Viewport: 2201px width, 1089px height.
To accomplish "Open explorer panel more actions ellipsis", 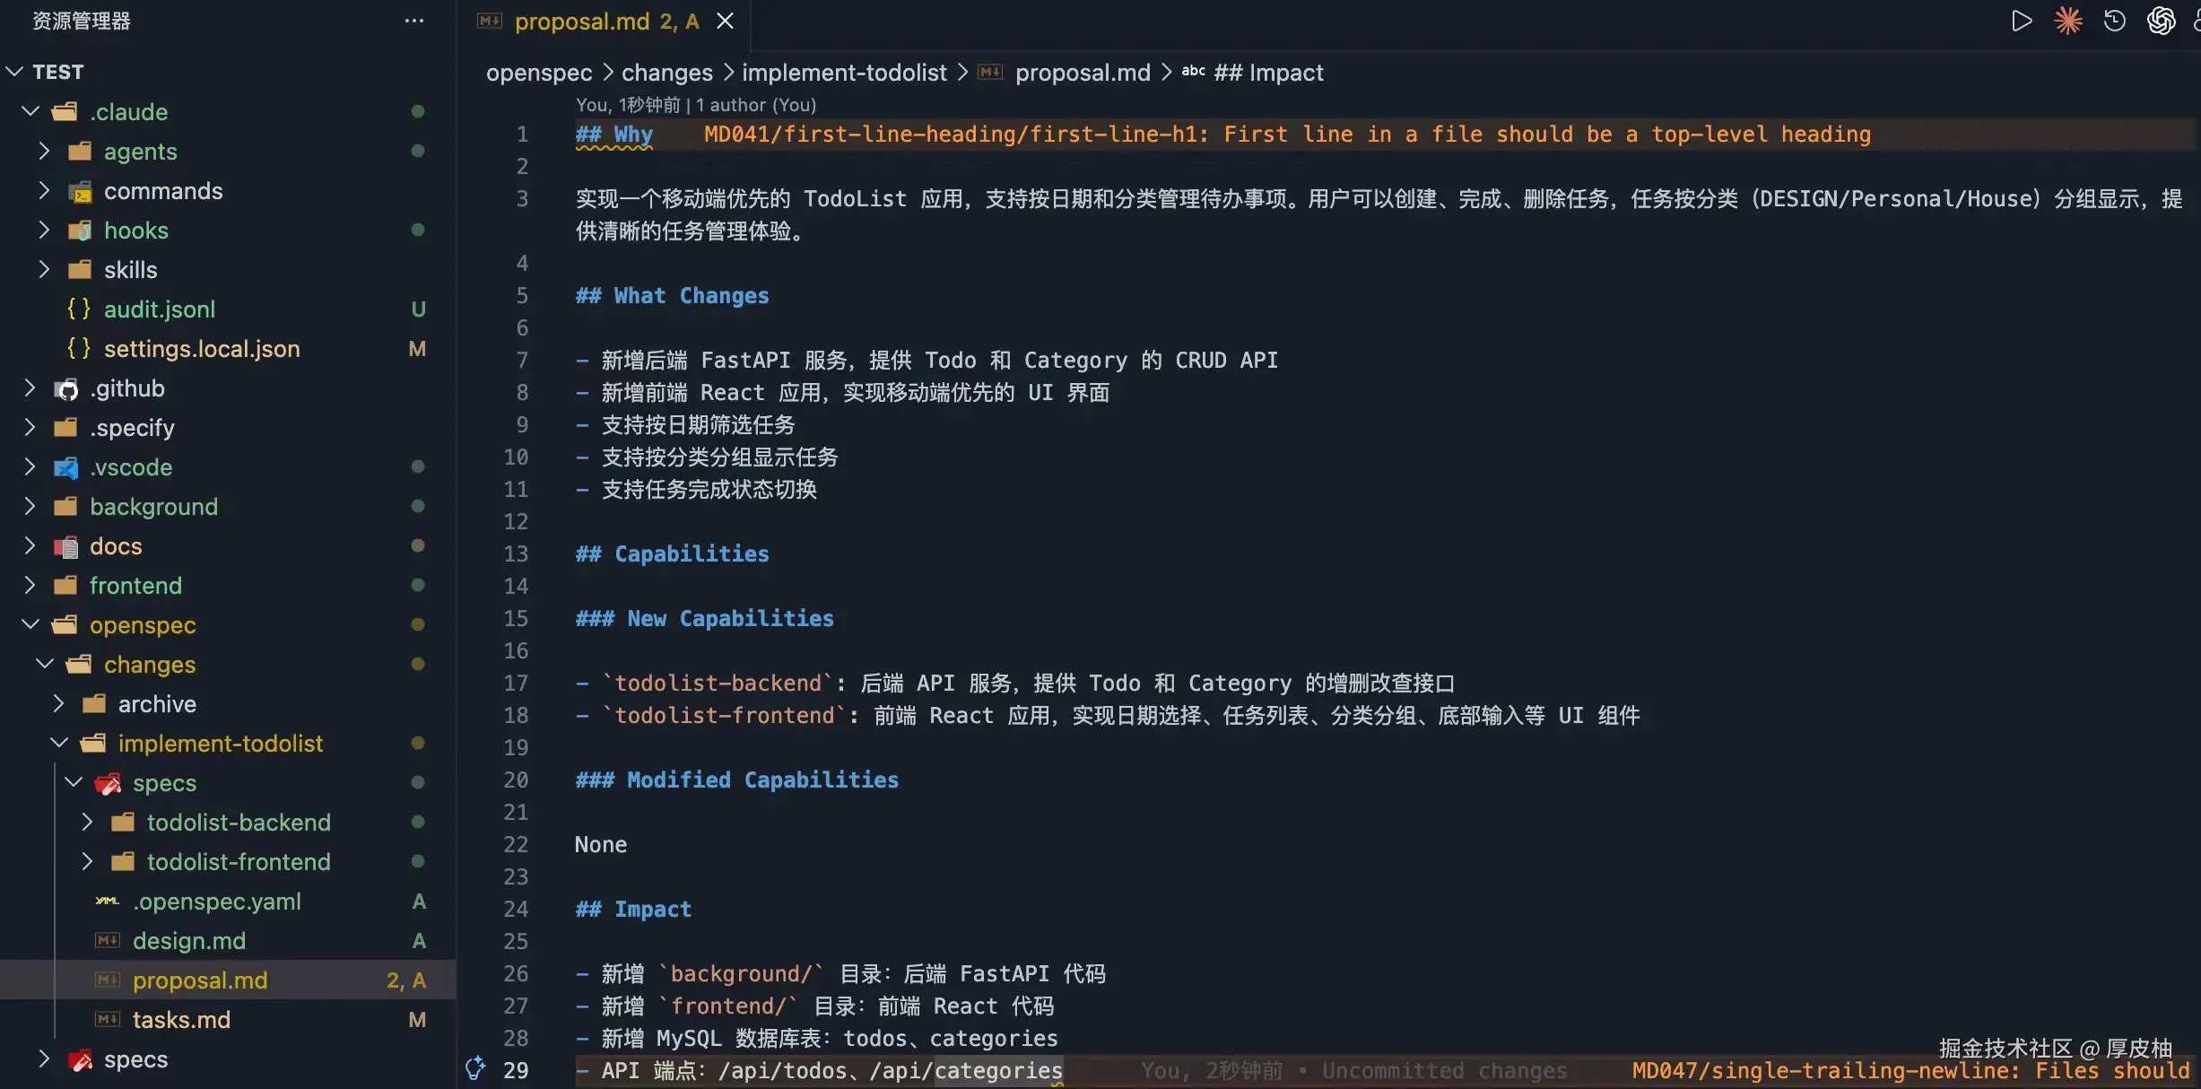I will [x=413, y=21].
